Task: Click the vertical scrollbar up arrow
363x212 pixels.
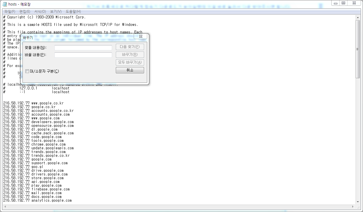Action: click(x=358, y=17)
